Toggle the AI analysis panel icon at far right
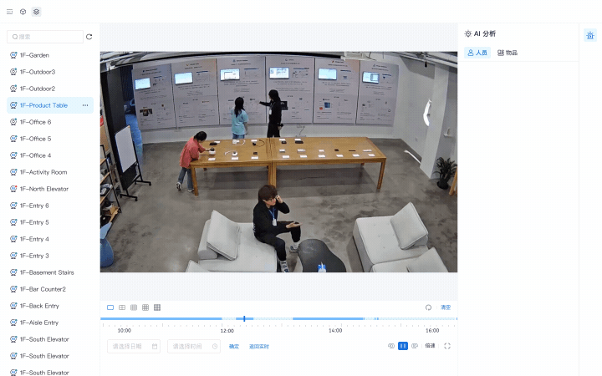Screen dimensions: 602x376 (x=590, y=35)
